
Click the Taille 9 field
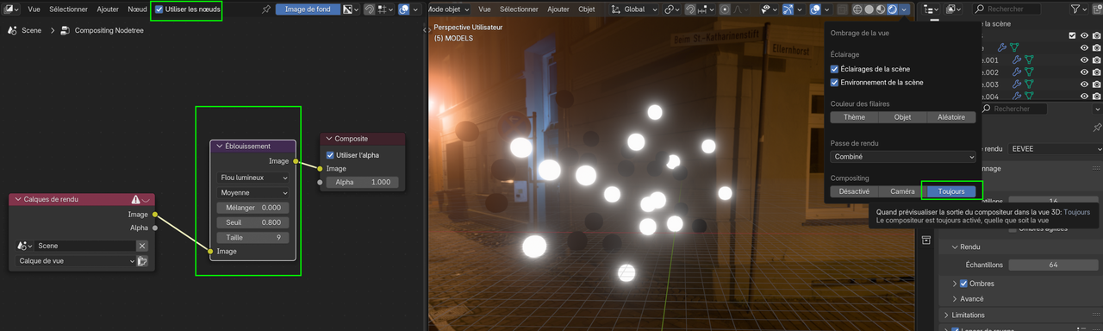tap(253, 237)
